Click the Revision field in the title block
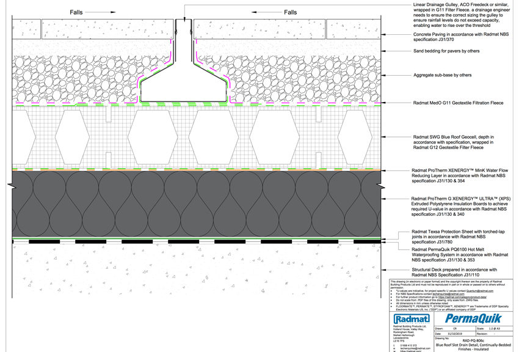This screenshot has width=519, height=352. 492,333
